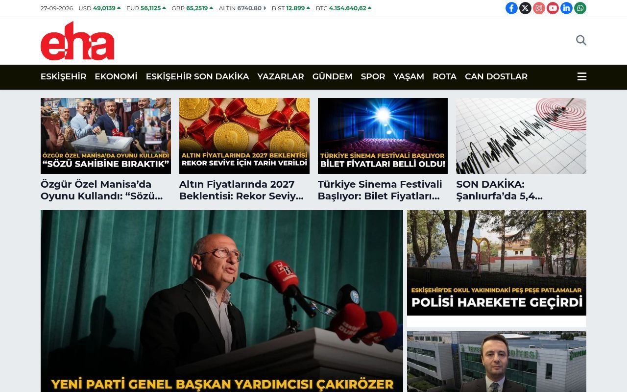
Task: Open the Polisi Harekete Geçirdi story image
Action: [x=497, y=263]
